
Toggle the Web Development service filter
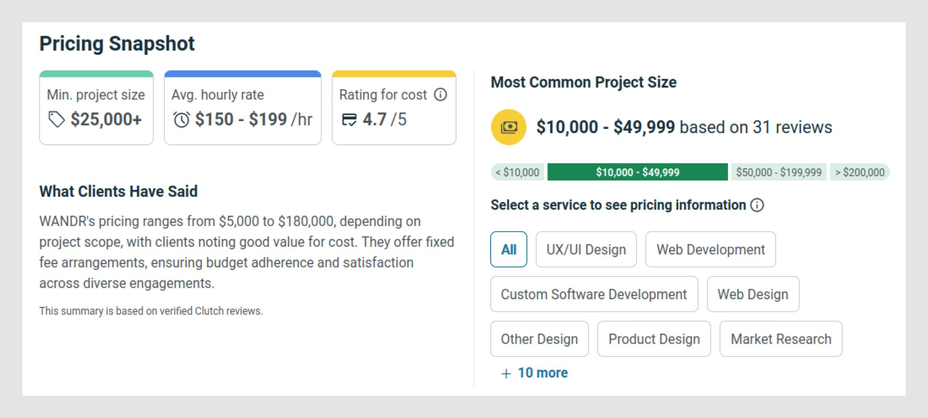(710, 250)
